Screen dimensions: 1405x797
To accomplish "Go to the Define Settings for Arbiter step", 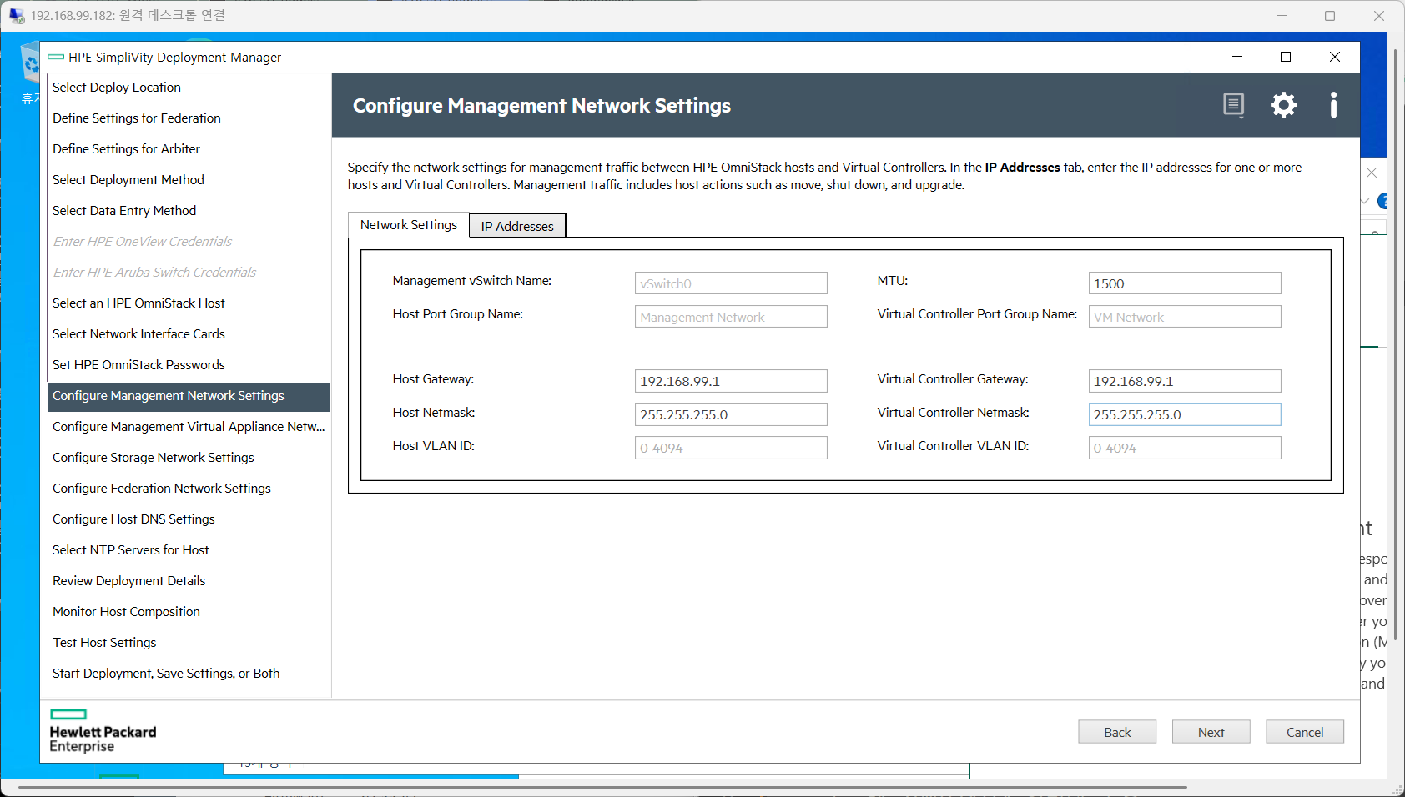I will 126,149.
